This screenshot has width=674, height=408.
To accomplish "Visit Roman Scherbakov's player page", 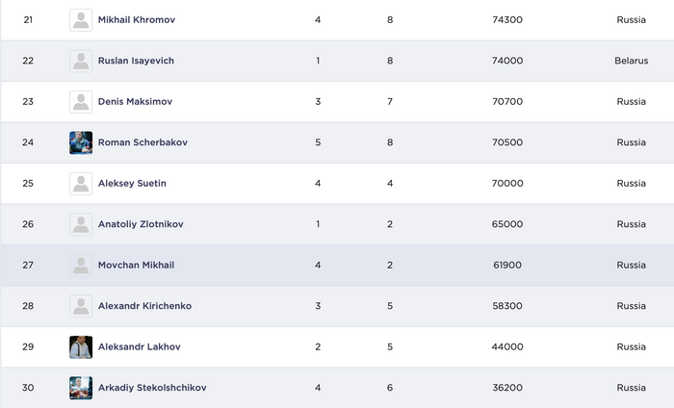I will [x=143, y=142].
